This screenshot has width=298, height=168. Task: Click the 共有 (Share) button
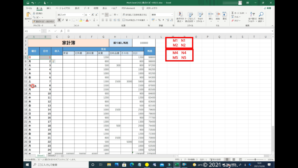267,8
